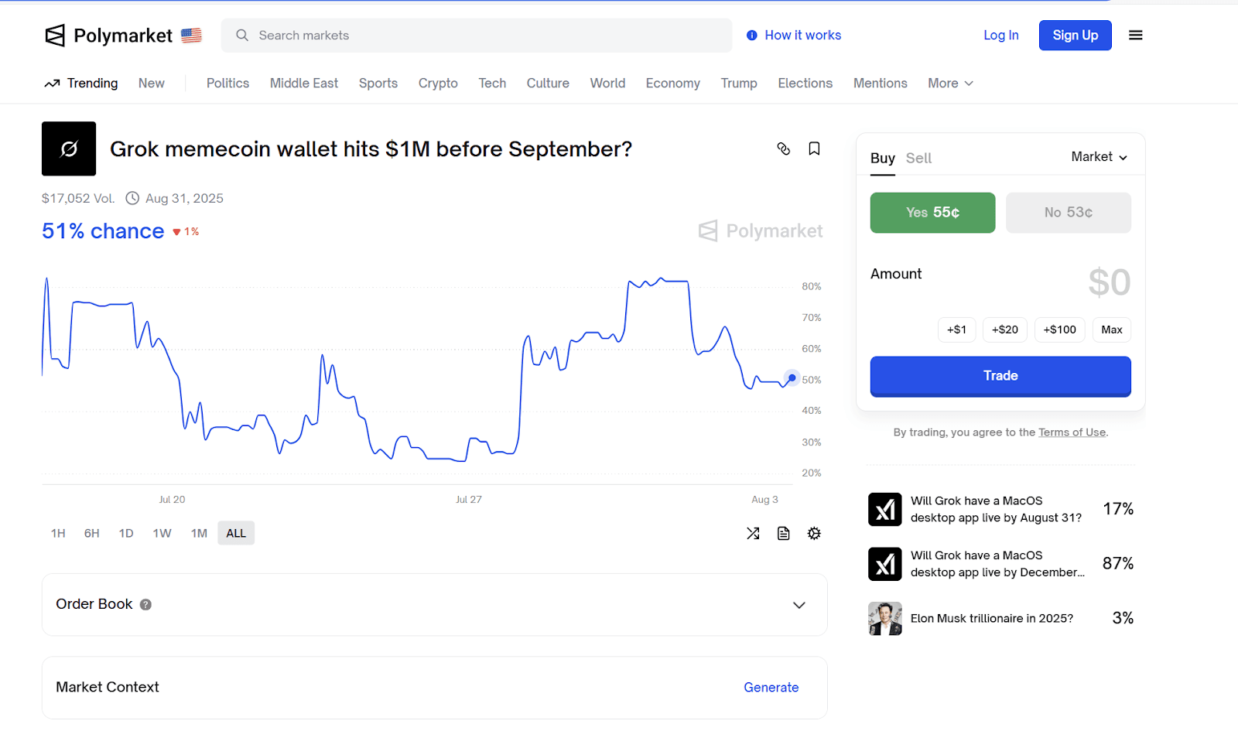Viewport: 1238px width, 731px height.
Task: Click the Search markets field
Action: [476, 36]
